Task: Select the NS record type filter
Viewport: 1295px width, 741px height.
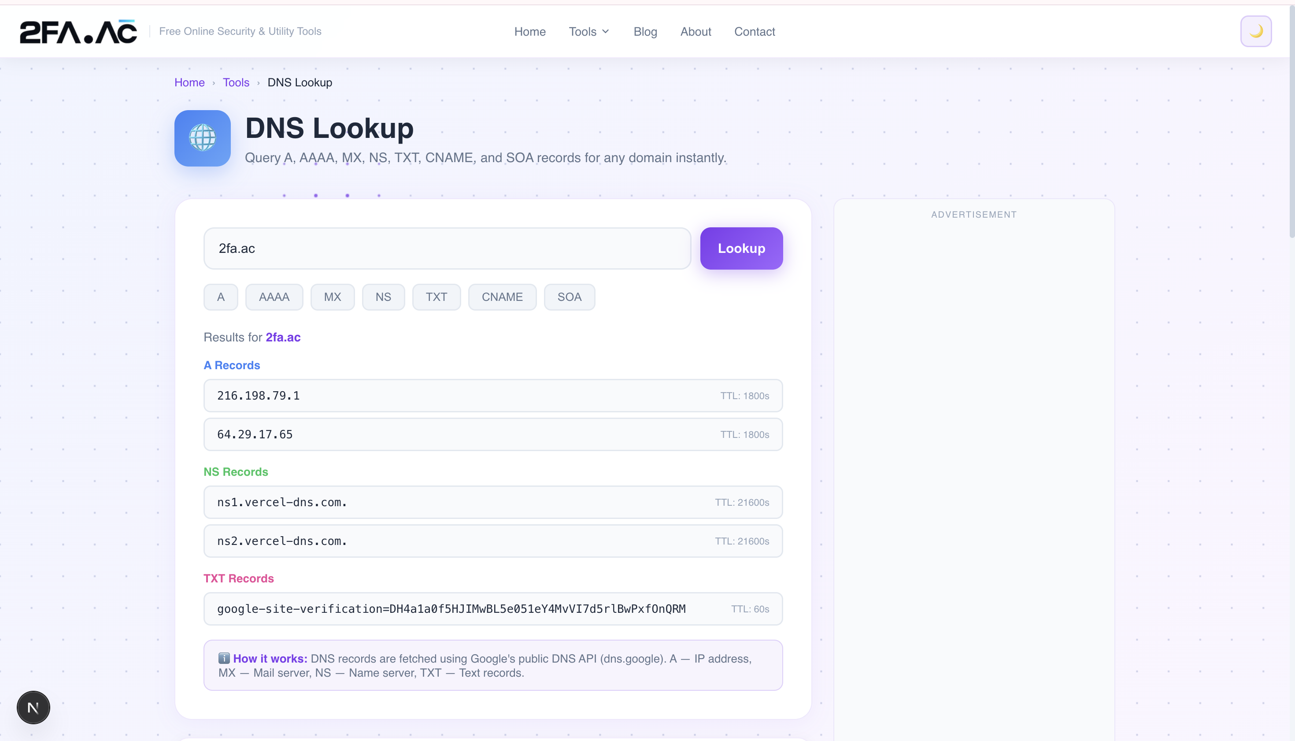Action: 383,296
